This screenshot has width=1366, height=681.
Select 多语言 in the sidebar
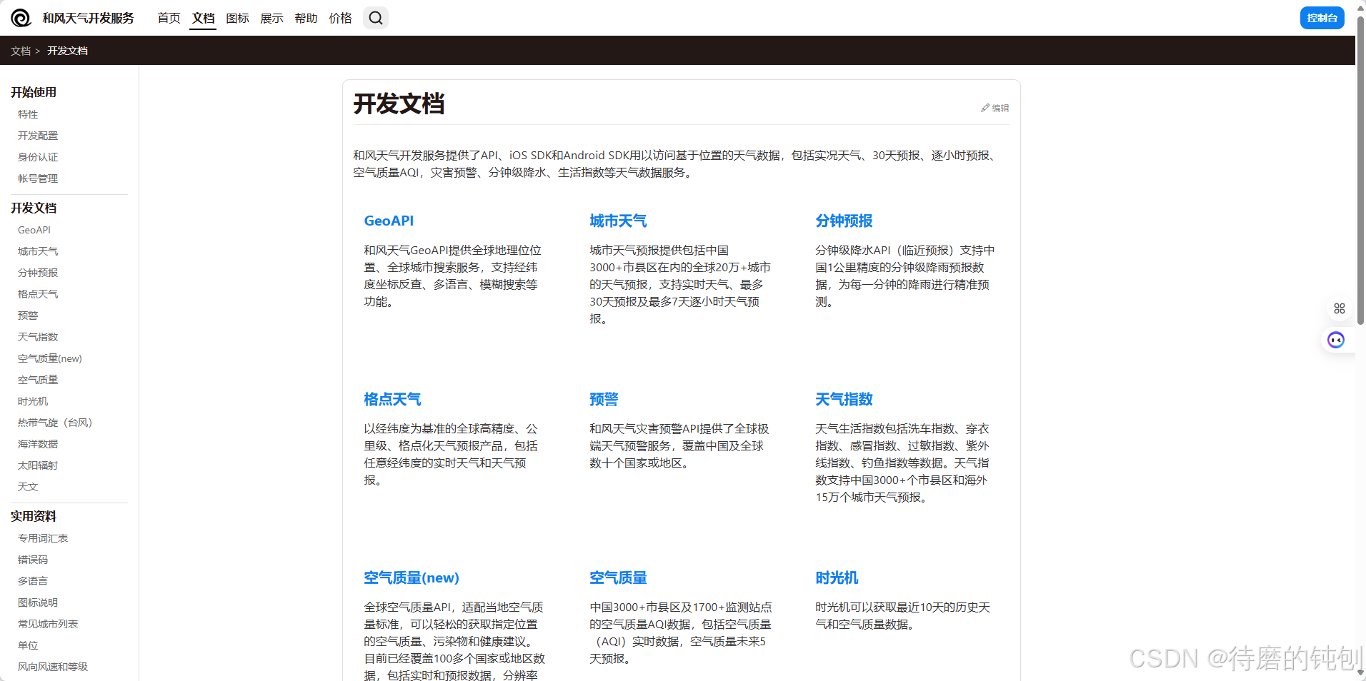coord(33,581)
